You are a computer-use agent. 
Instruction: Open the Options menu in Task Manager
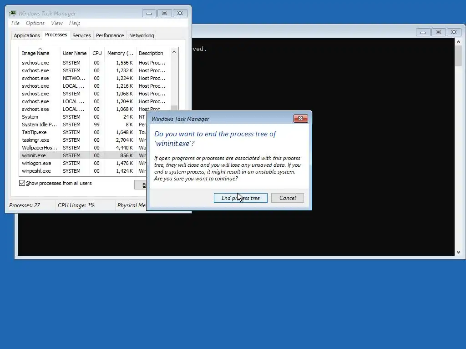click(35, 23)
